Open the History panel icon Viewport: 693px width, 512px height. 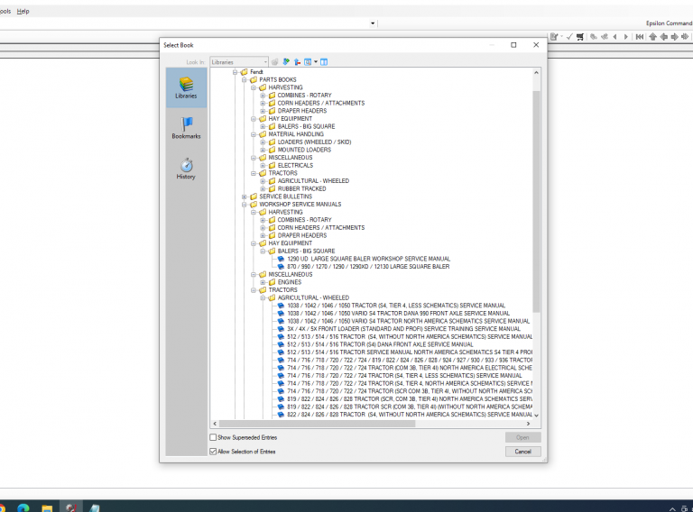coord(186,169)
